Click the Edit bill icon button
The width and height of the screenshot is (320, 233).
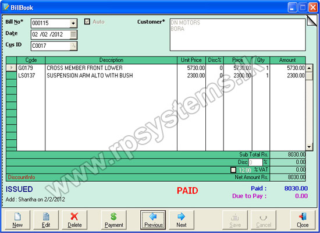tap(46, 220)
